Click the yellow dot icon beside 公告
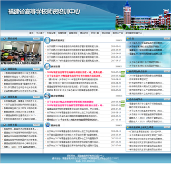 pyautogui.click(x=128, y=38)
